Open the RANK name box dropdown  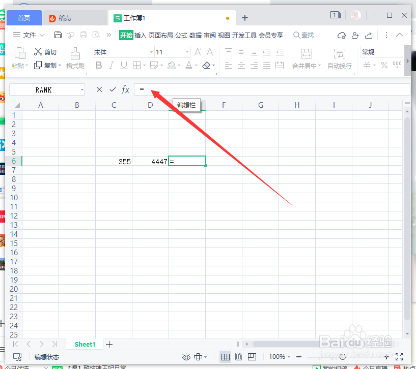pyautogui.click(x=82, y=90)
